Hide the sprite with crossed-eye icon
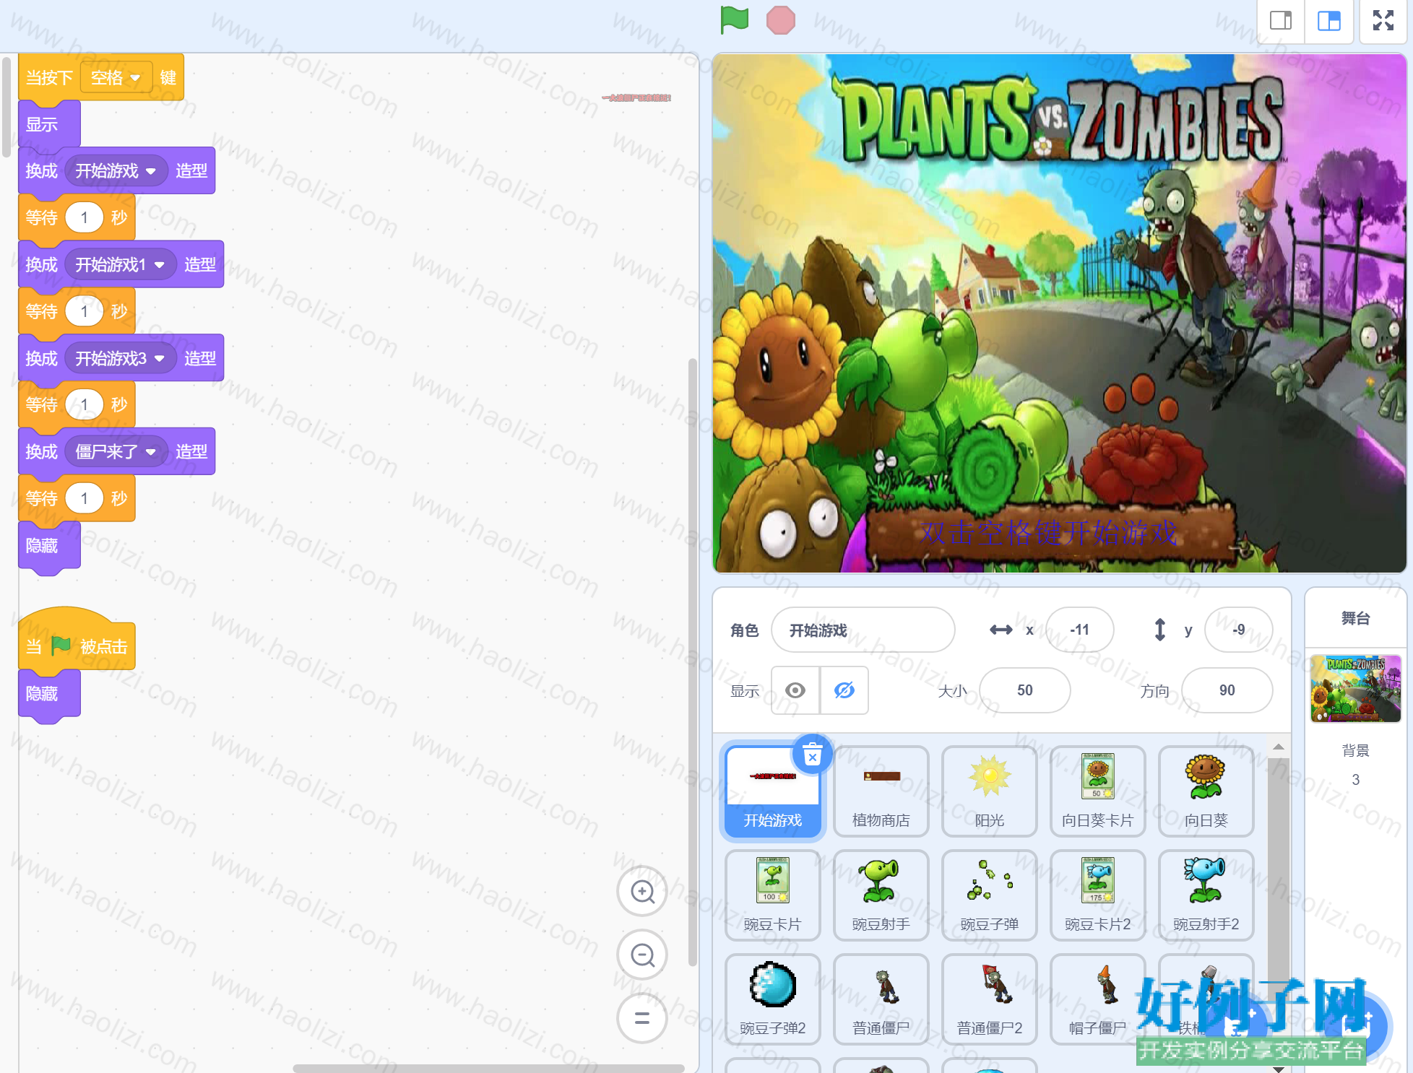This screenshot has width=1413, height=1073. 844,690
